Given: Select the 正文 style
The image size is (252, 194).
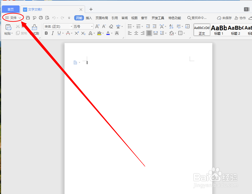Looking at the screenshot, I should click(202, 30).
